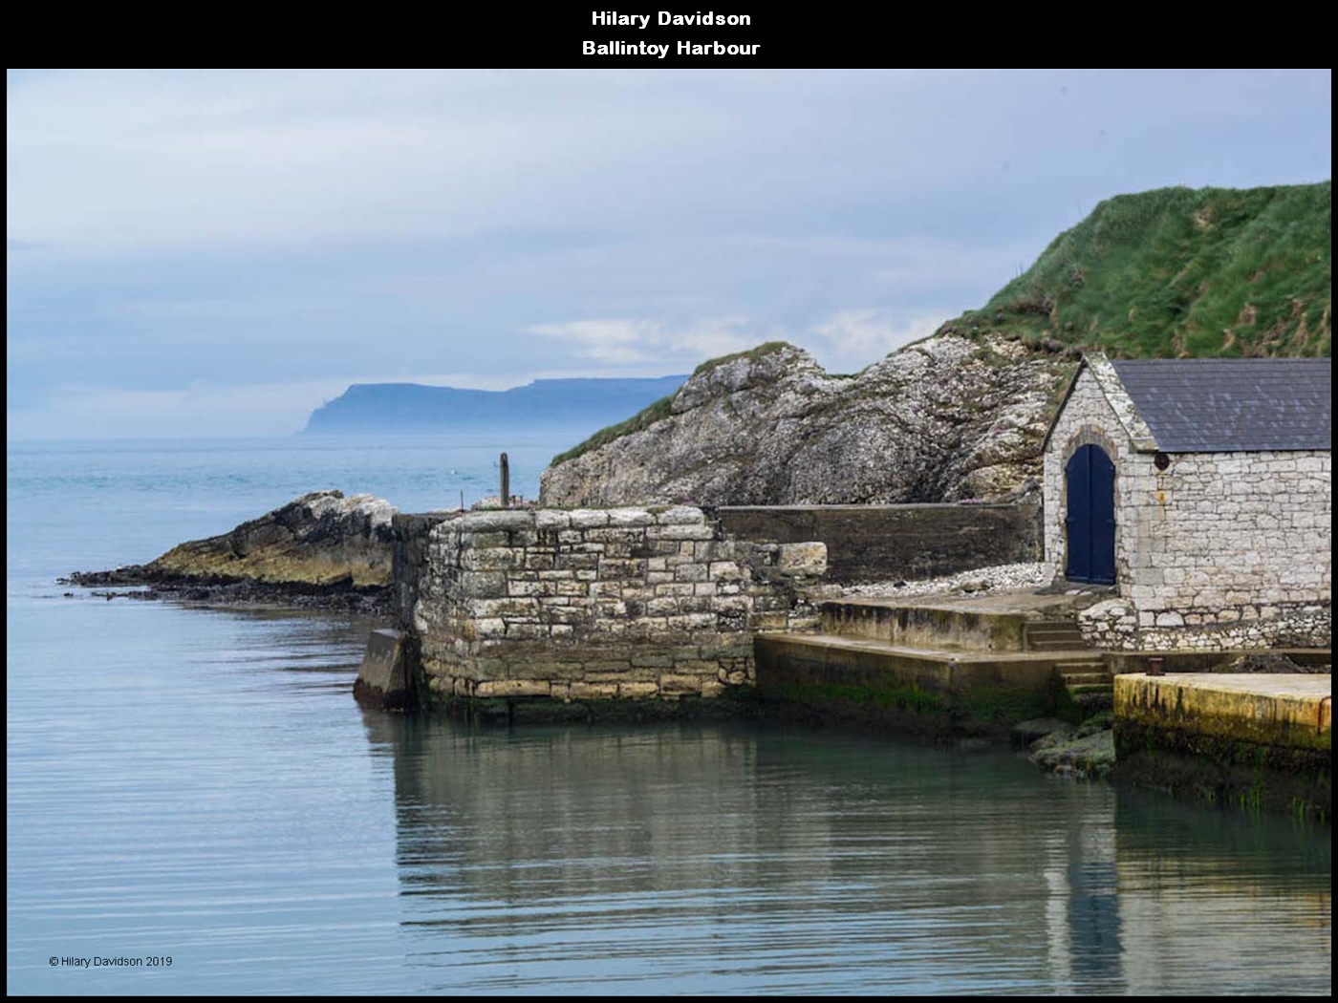Click the © Hilary Davidson 2019 watermark
Screen dimensions: 1338x1003
pyautogui.click(x=110, y=962)
